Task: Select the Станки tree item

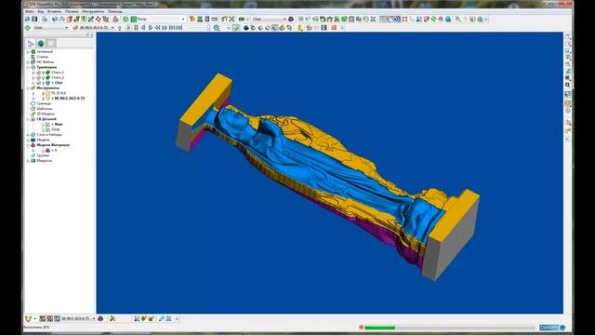Action: tap(43, 57)
